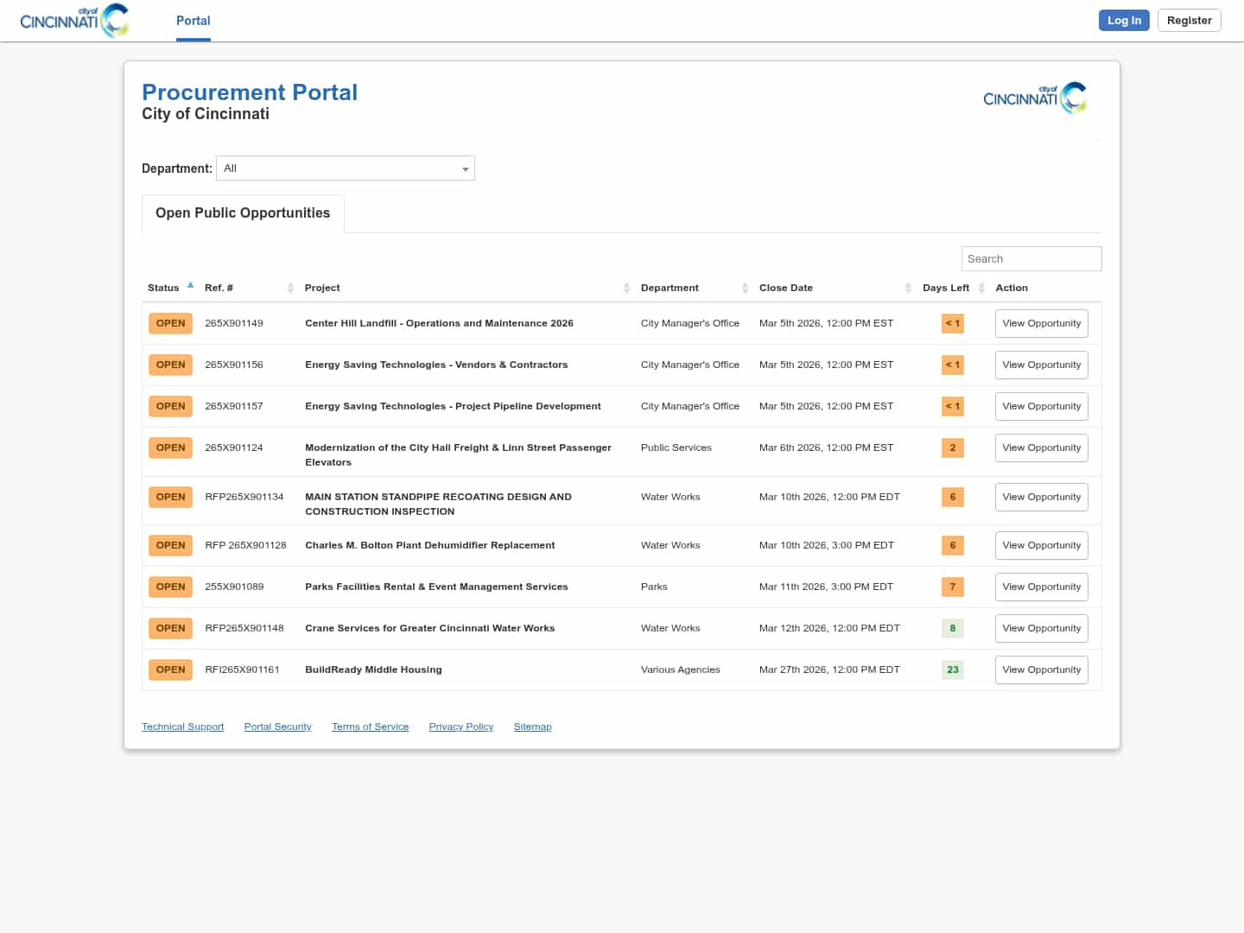Open the Portal navigation menu item

(193, 21)
